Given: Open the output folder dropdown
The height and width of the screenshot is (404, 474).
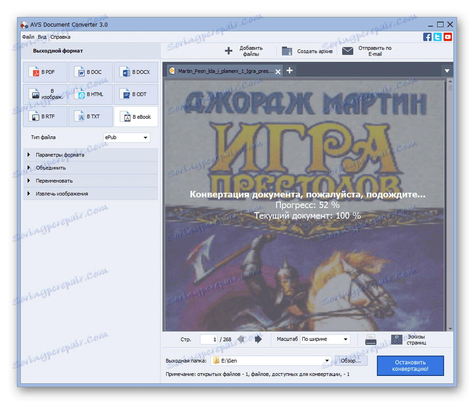Looking at the screenshot, I should [327, 361].
